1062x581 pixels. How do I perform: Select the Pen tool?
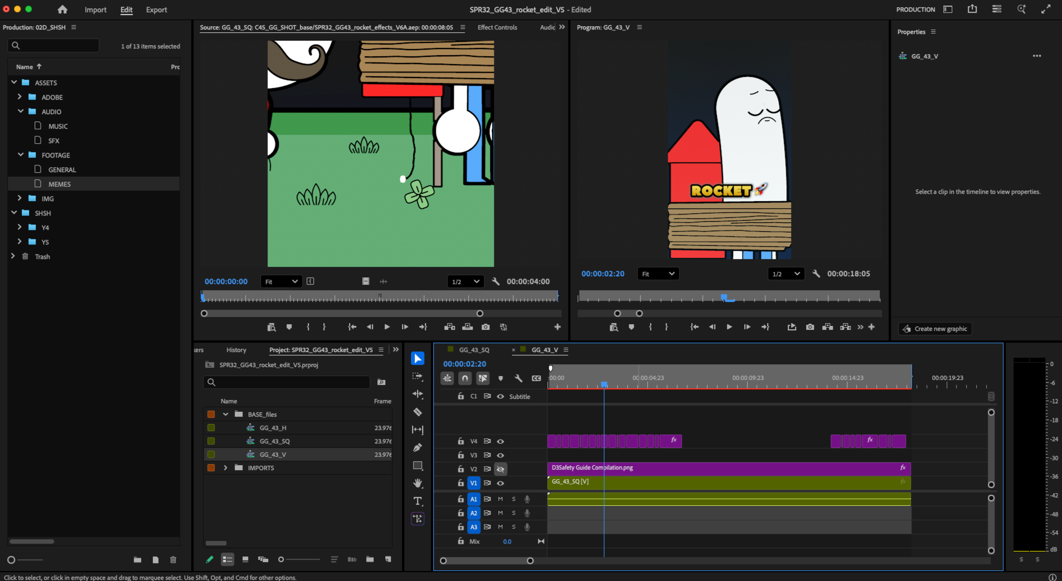click(418, 447)
